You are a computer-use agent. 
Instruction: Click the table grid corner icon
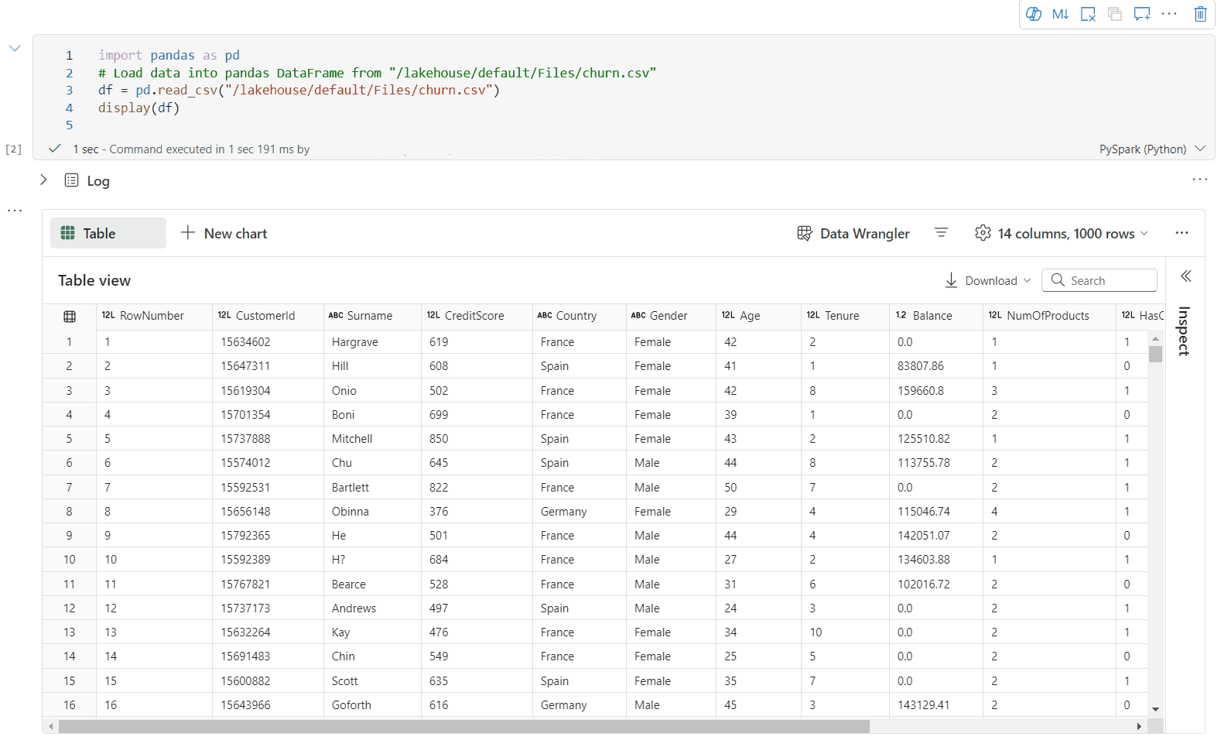coord(70,316)
